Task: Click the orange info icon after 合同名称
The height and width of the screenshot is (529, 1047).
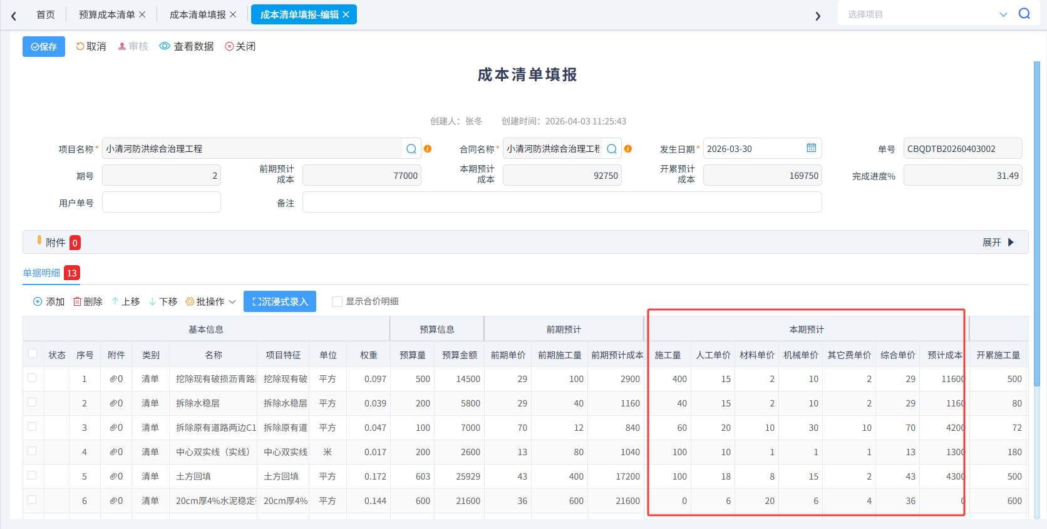Action: pos(628,149)
